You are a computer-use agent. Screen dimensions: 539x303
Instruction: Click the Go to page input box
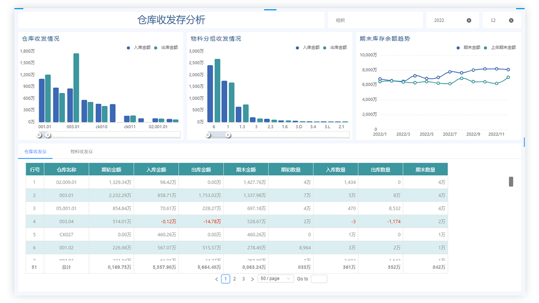[319, 279]
